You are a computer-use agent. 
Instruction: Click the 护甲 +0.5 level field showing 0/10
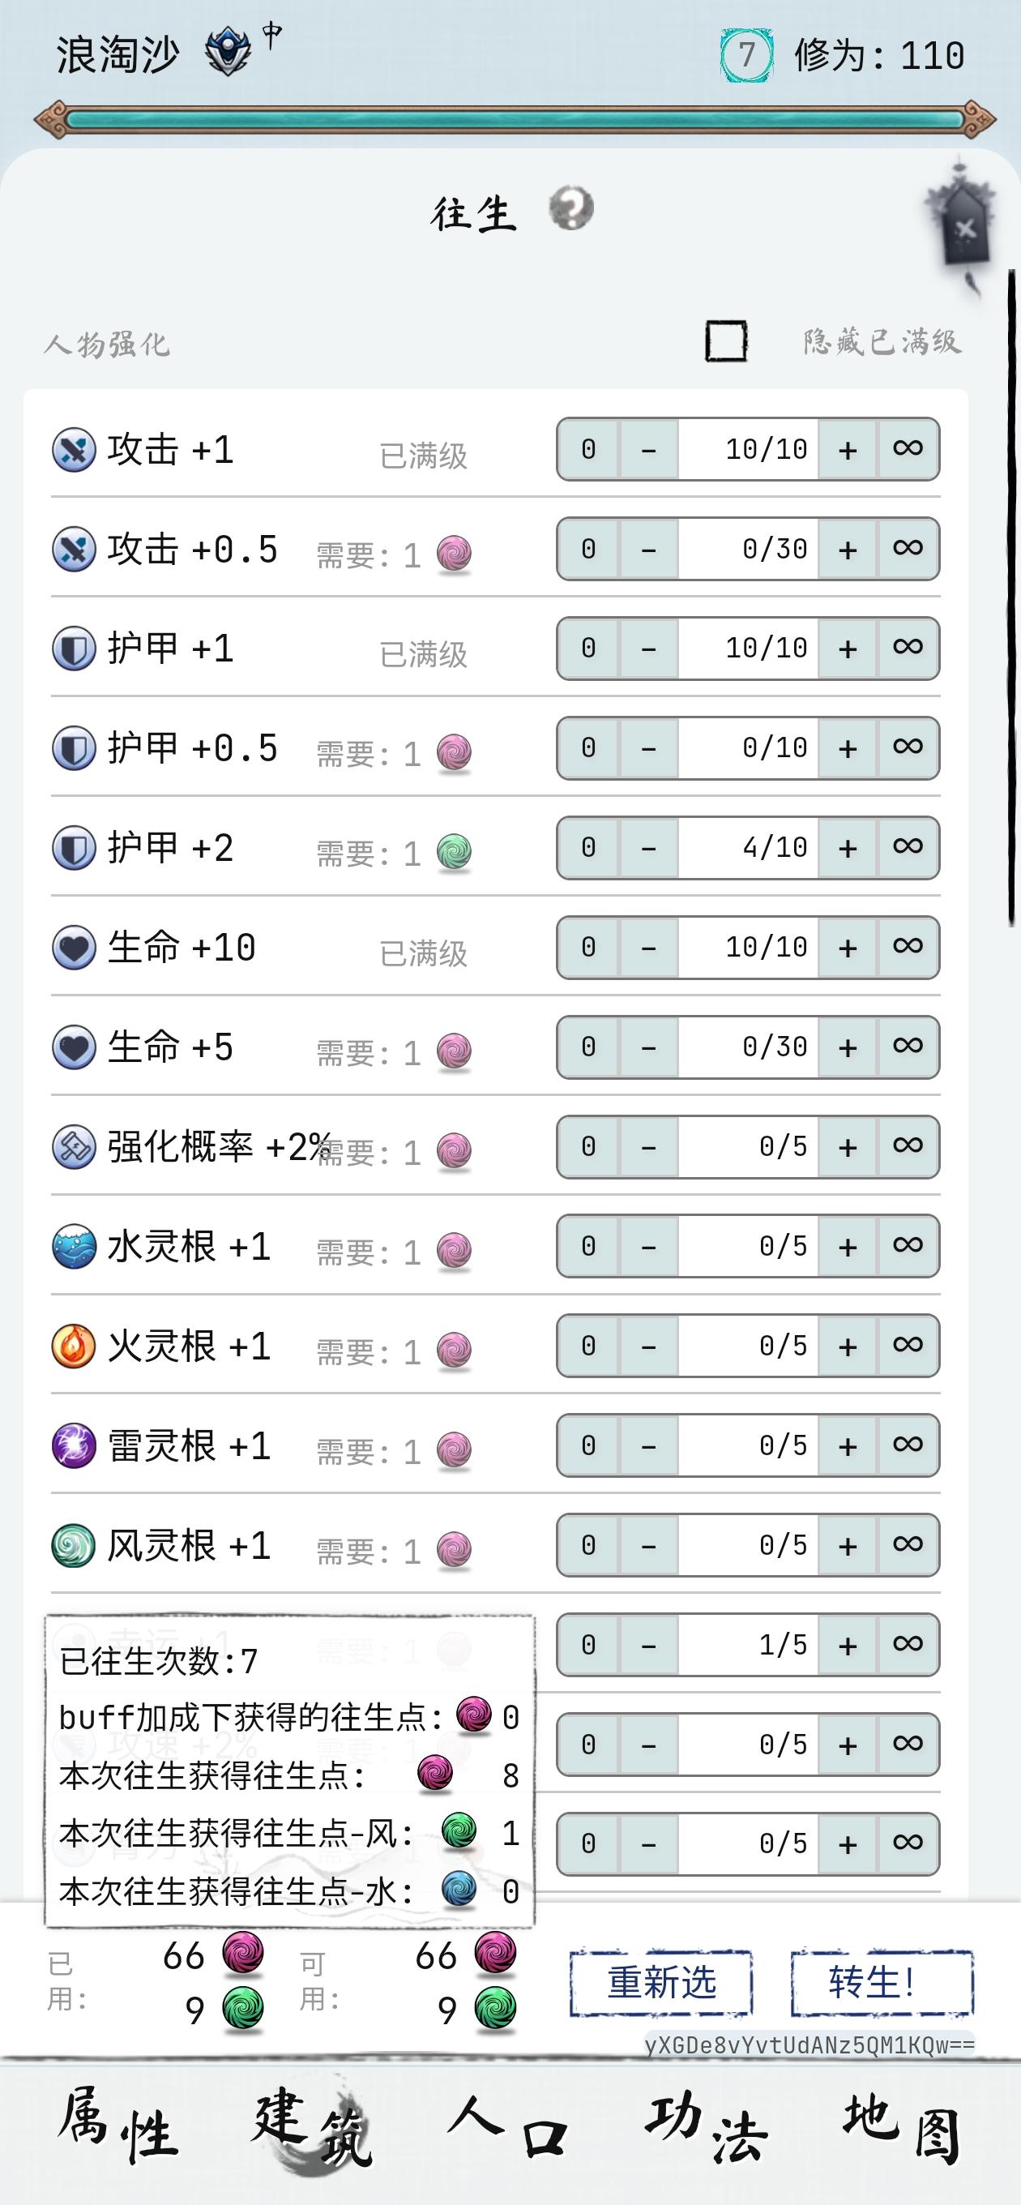click(x=748, y=747)
